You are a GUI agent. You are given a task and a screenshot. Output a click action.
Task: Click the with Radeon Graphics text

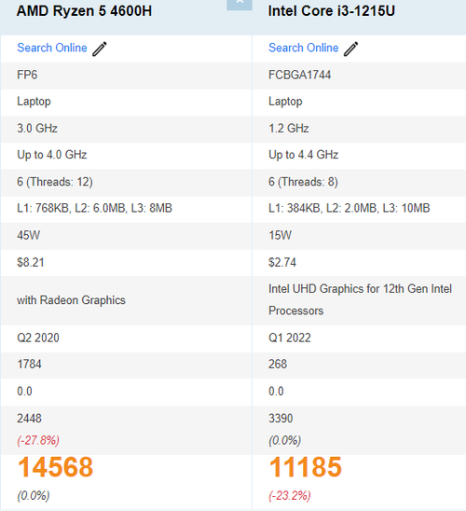click(71, 300)
